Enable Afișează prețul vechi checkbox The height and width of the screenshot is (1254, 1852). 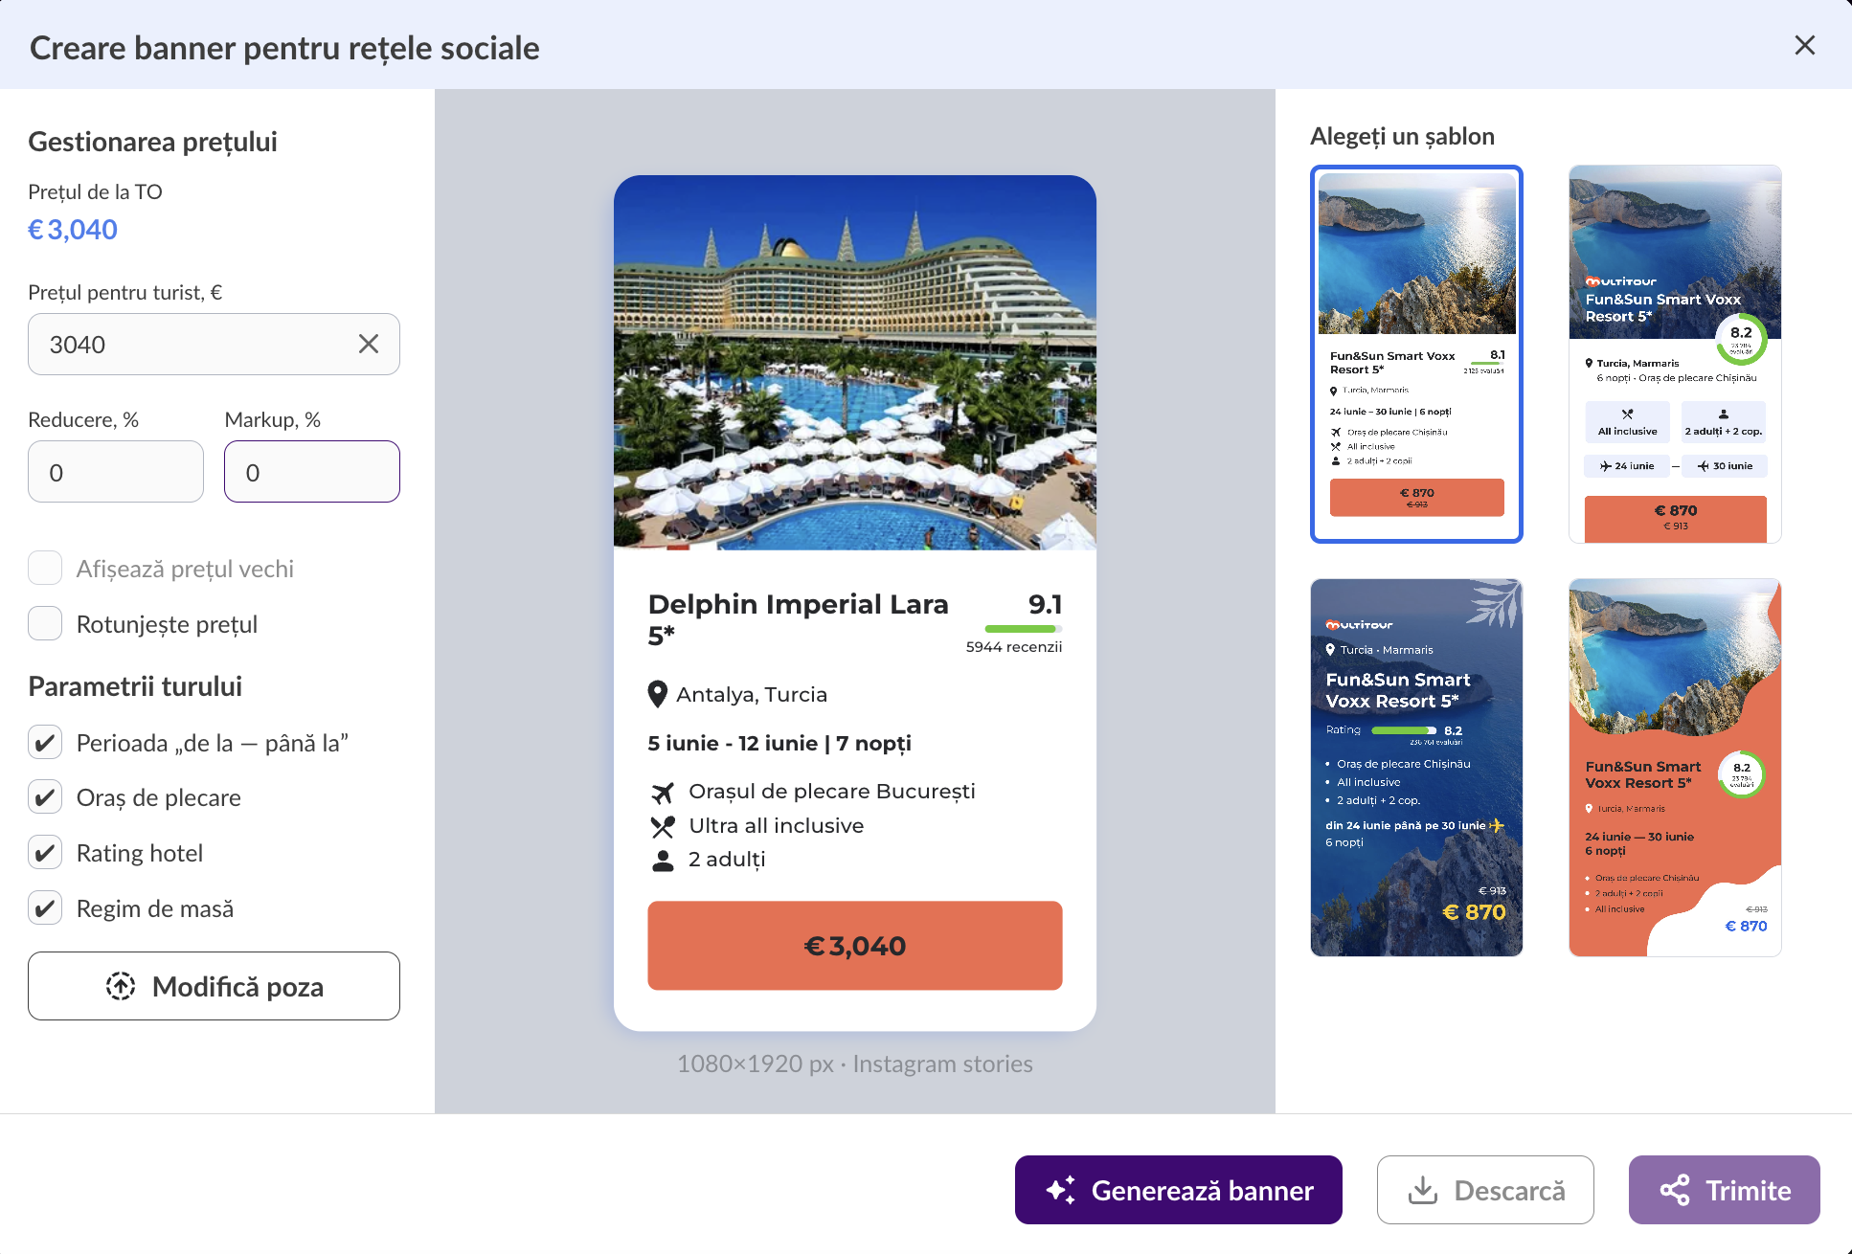click(45, 569)
